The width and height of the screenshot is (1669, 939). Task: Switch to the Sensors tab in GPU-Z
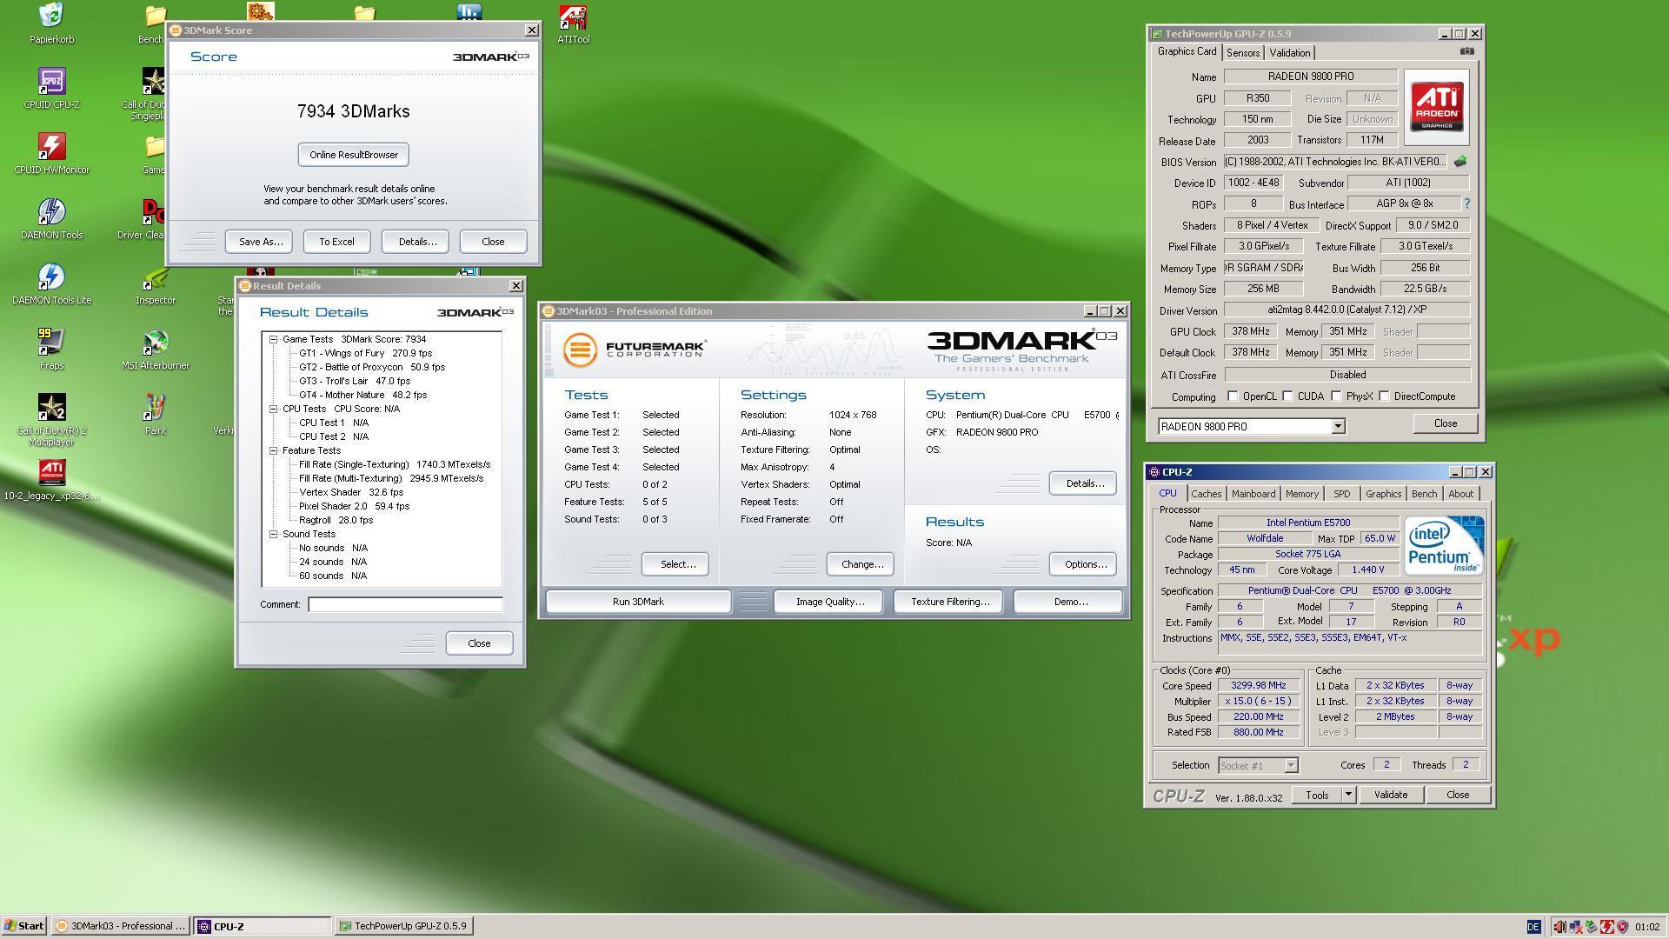coord(1242,53)
